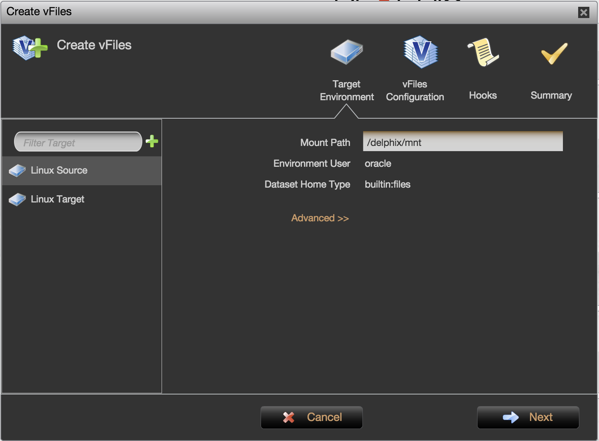This screenshot has width=599, height=441.
Task: Click the Target Environment step icon
Action: 346,52
